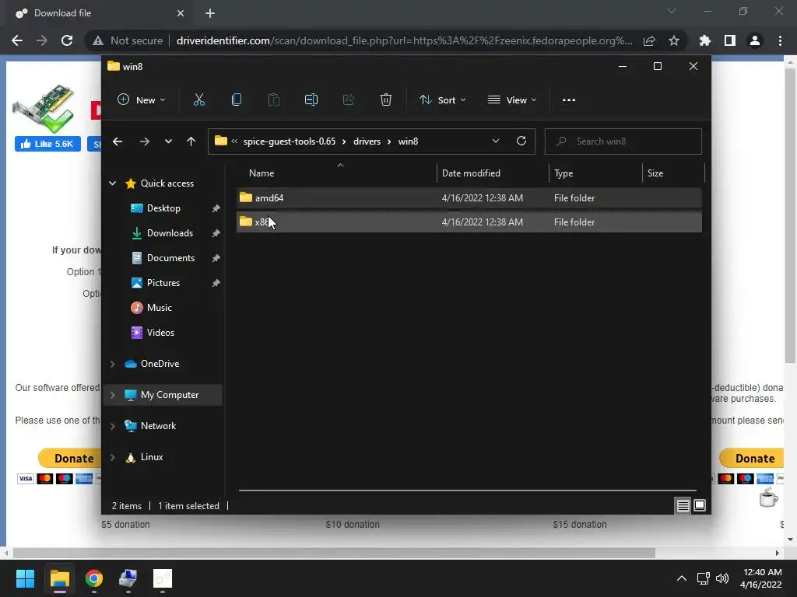This screenshot has height=597, width=797.
Task: Click the drivers breadcrumb segment
Action: 367,141
